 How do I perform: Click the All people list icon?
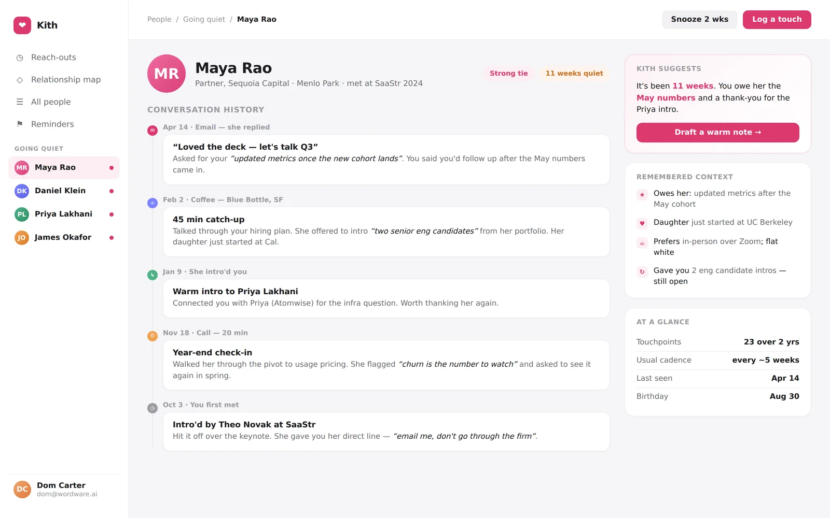click(x=20, y=102)
